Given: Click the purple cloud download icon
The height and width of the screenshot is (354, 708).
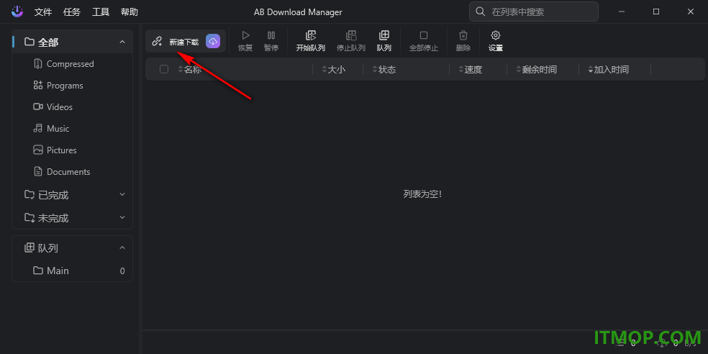Looking at the screenshot, I should coord(213,42).
